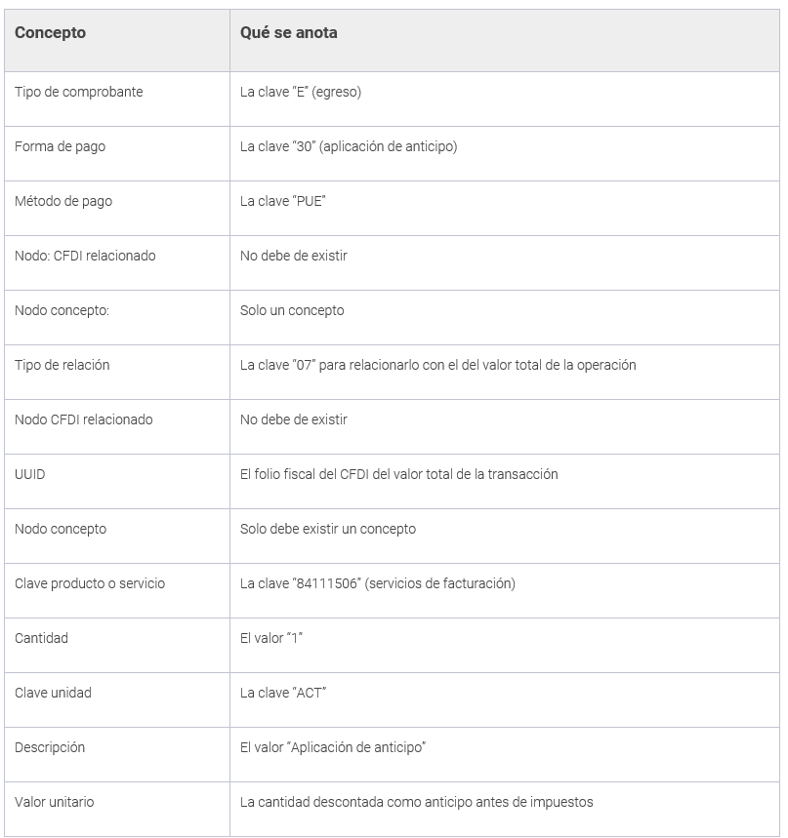Click the clave "84111506" servicios de facturación text
Image resolution: width=788 pixels, height=838 pixels.
pyautogui.click(x=378, y=583)
